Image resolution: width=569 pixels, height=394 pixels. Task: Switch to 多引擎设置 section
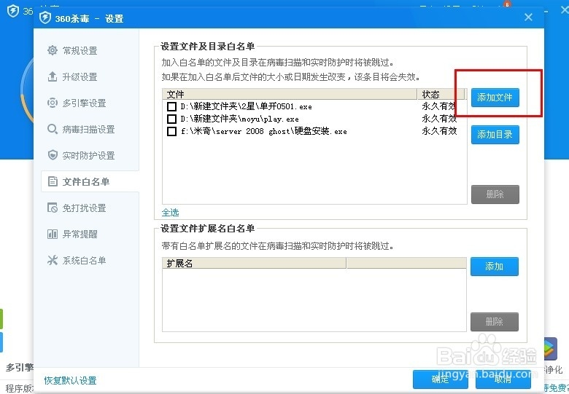(x=85, y=103)
